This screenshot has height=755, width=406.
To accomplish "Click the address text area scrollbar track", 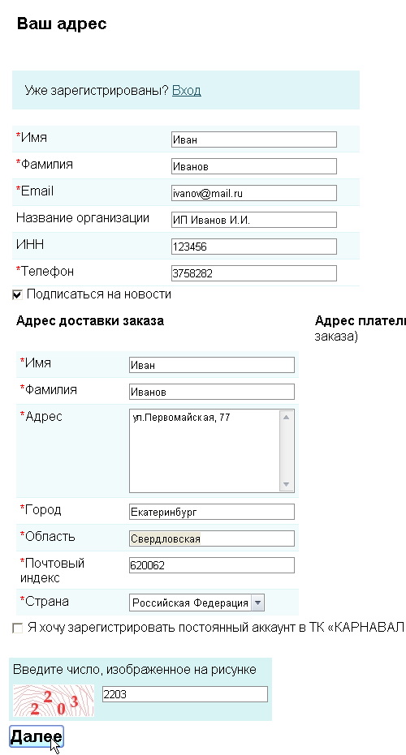I will click(286, 451).
